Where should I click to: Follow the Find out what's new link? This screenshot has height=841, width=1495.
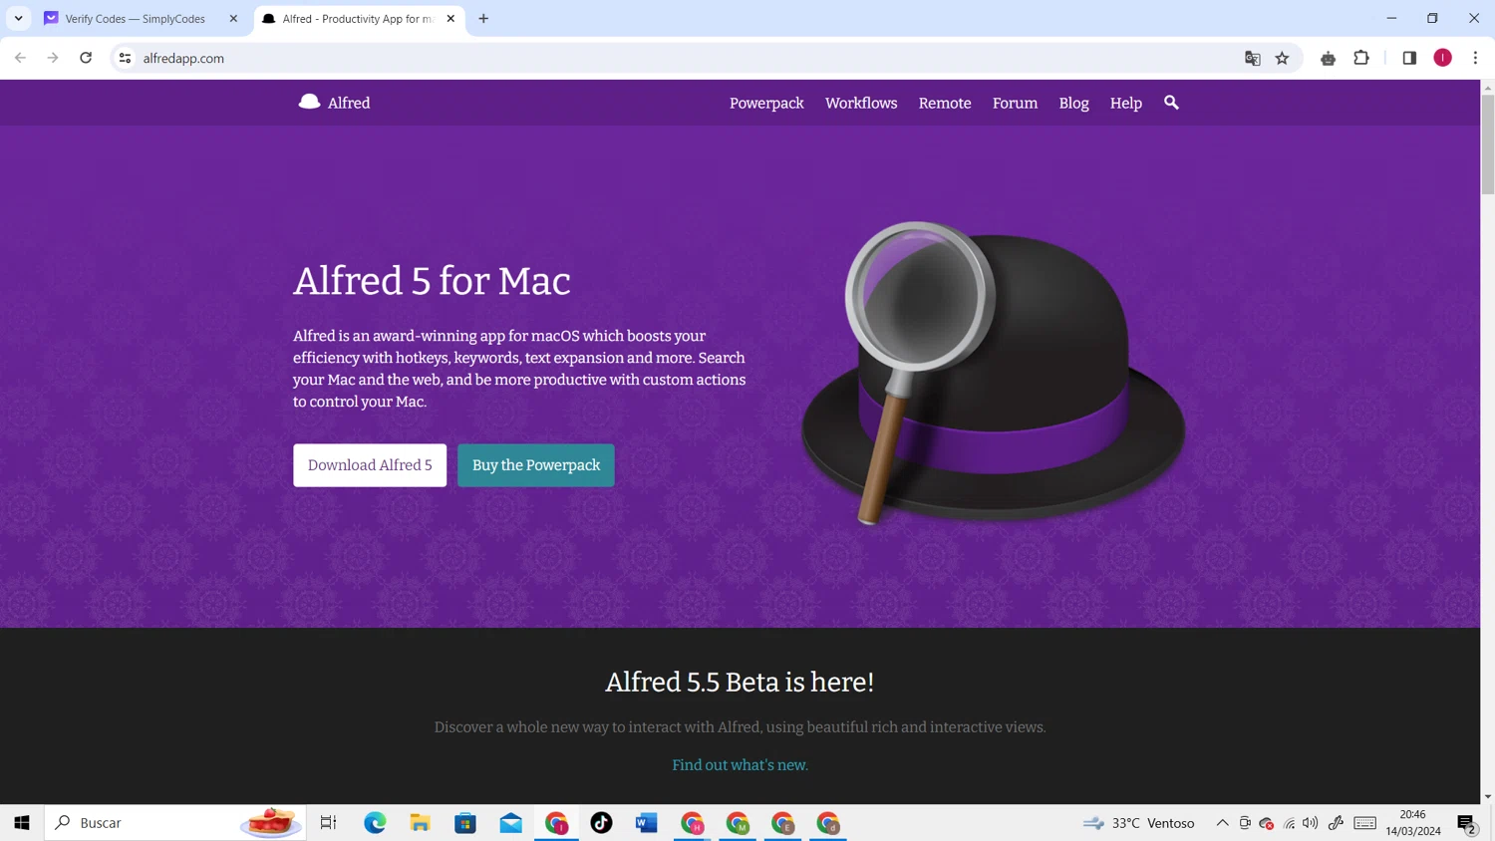[x=740, y=765]
